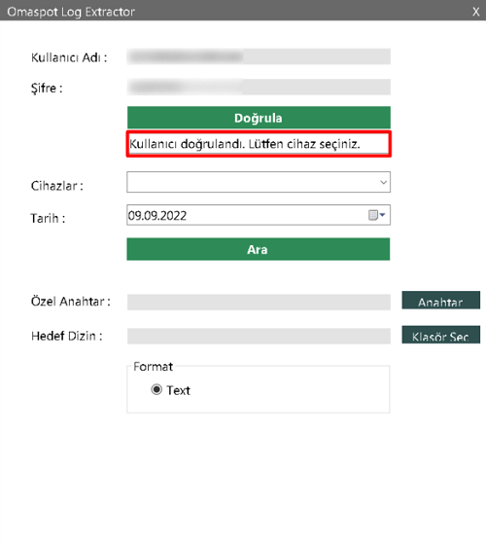Open the calendar icon in Tarih field
Screen dimensions: 486x541
[376, 215]
